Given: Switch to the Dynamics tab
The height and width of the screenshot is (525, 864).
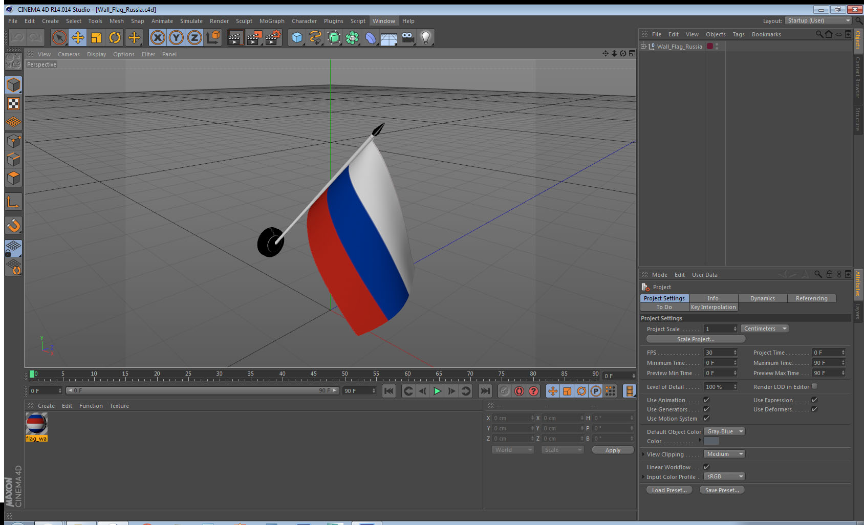Looking at the screenshot, I should click(762, 298).
